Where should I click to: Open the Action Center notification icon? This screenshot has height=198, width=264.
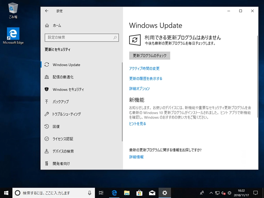click(256, 193)
